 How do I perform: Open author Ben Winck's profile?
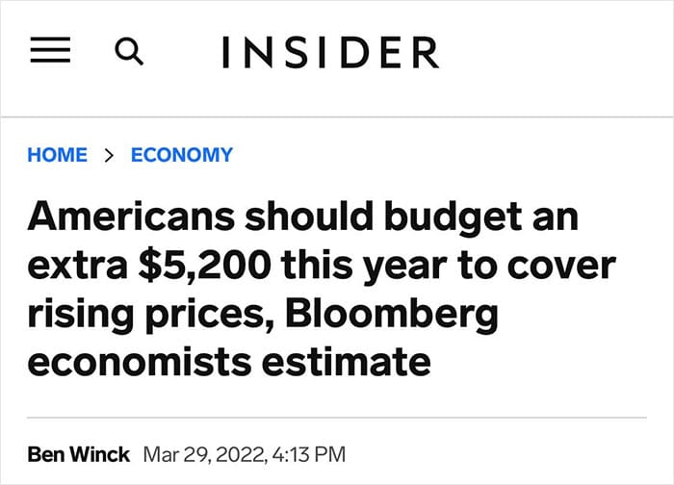pos(79,454)
